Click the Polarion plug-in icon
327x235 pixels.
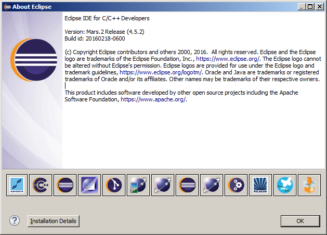260,185
